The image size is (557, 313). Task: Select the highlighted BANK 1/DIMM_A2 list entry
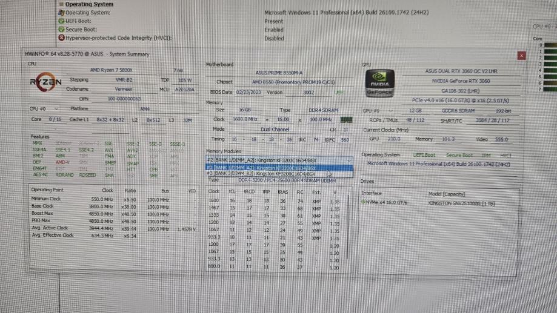(279, 168)
